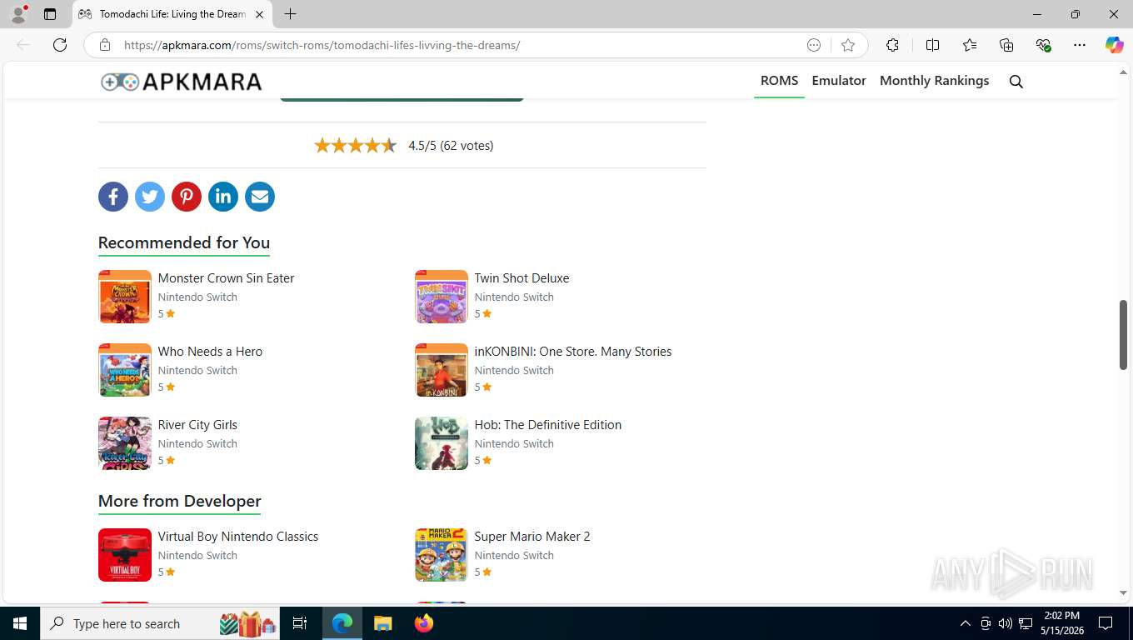Open Super Mario Maker 2

click(x=532, y=537)
